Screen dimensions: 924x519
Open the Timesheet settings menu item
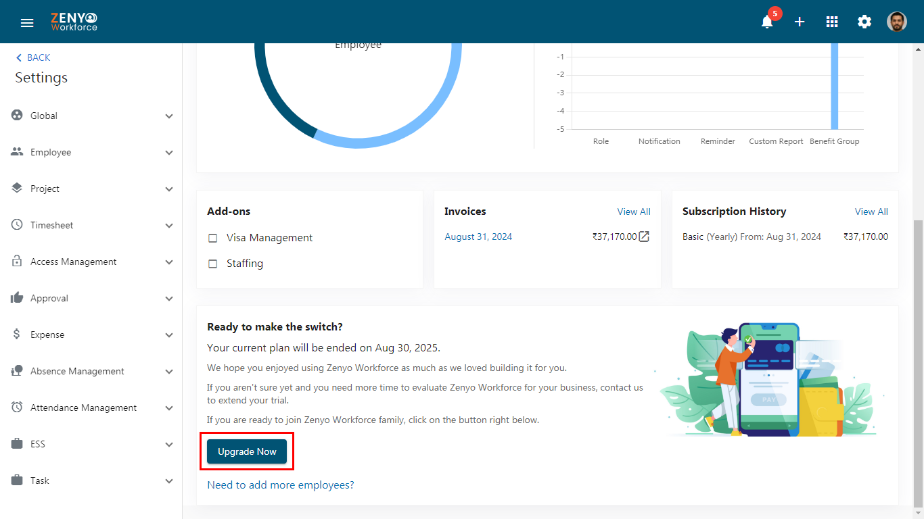91,225
